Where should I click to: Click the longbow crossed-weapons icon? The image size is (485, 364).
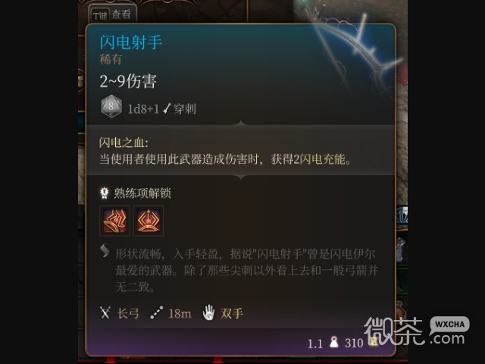[x=105, y=312]
